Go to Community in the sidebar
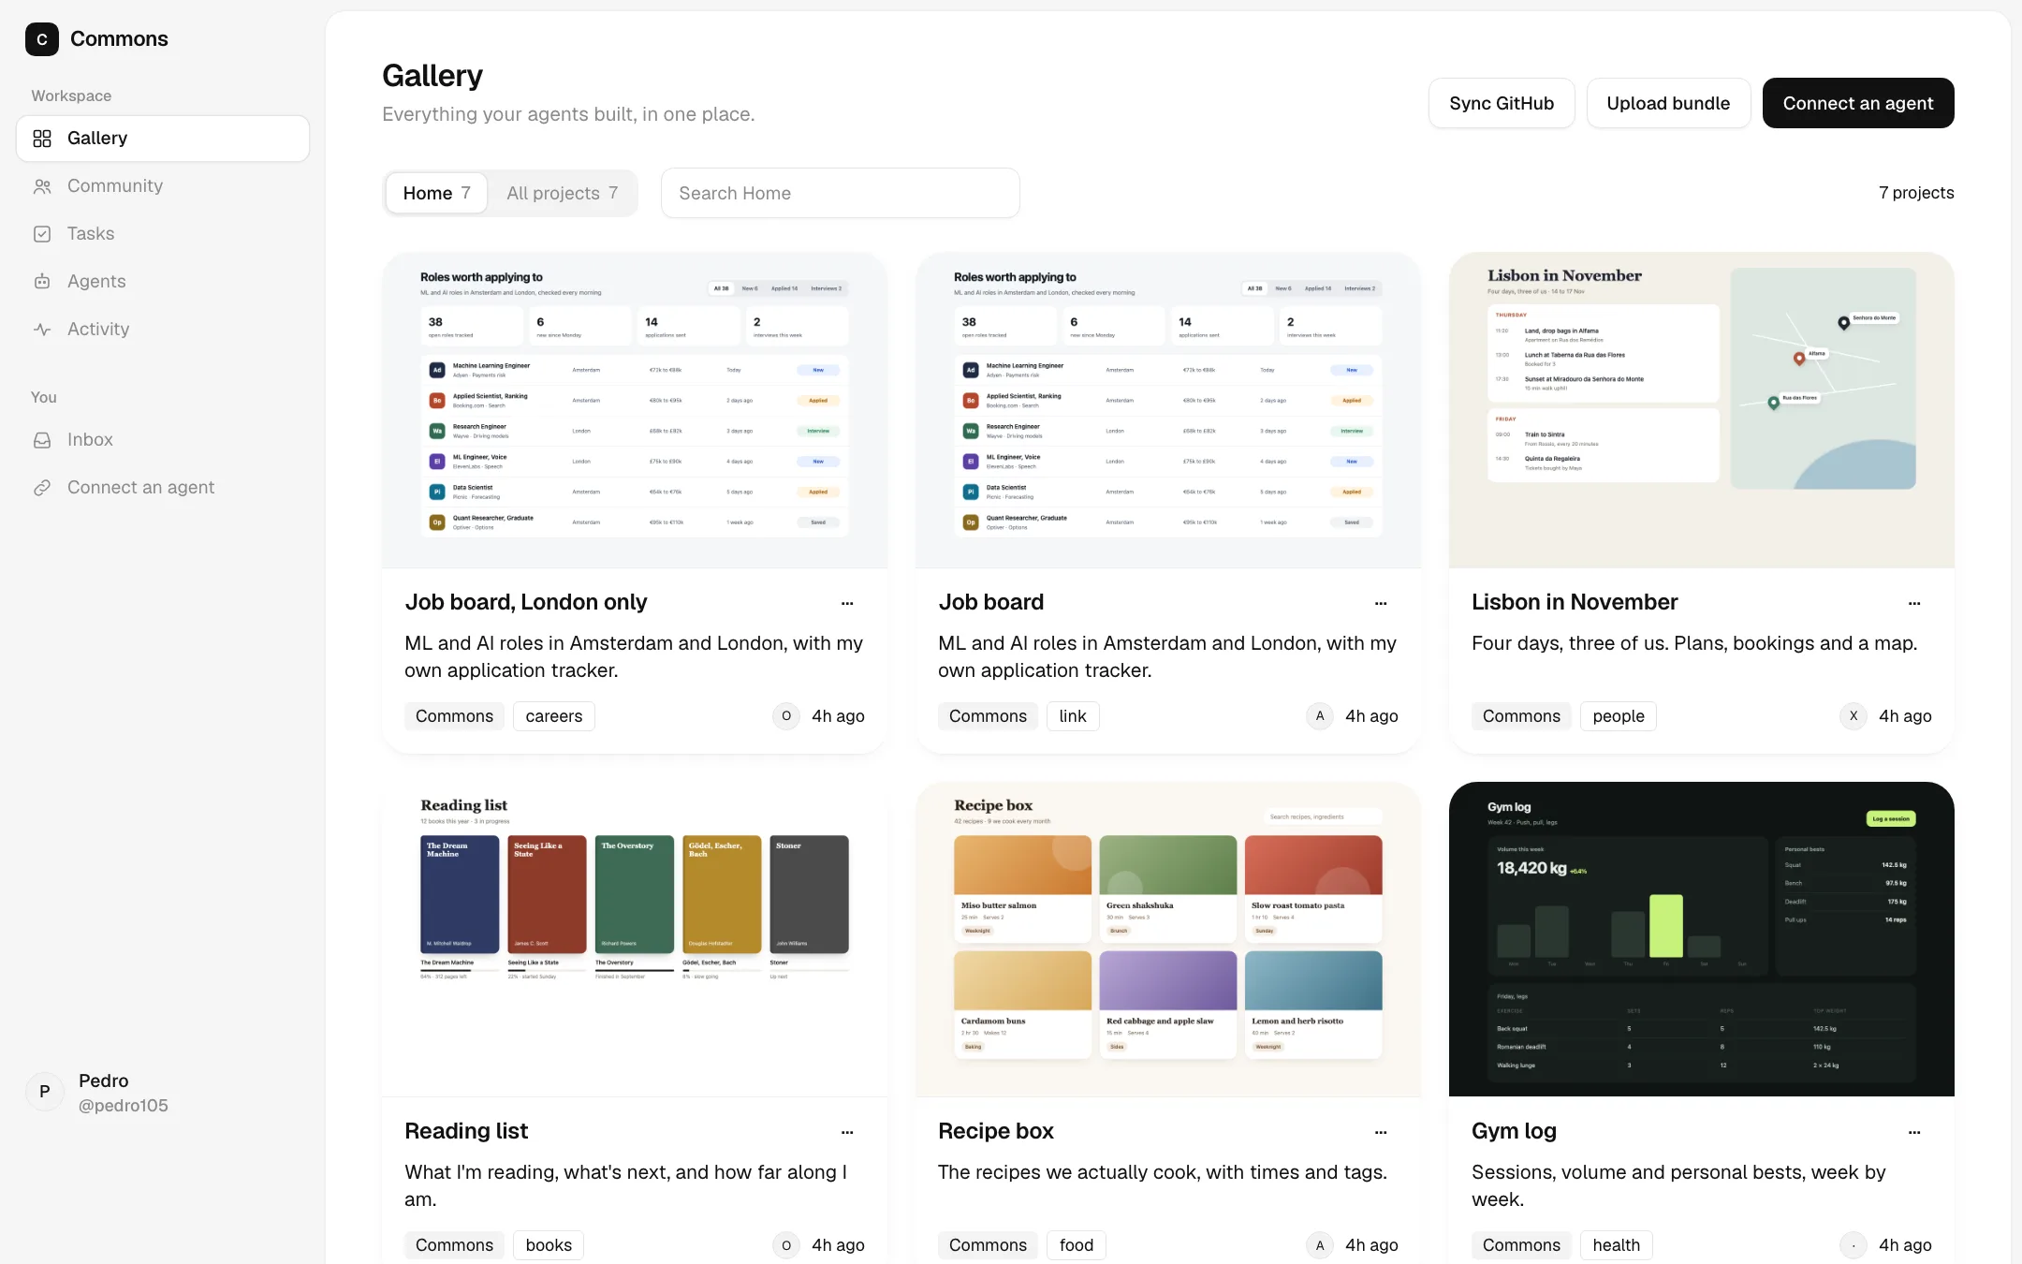The image size is (2022, 1264). [163, 186]
